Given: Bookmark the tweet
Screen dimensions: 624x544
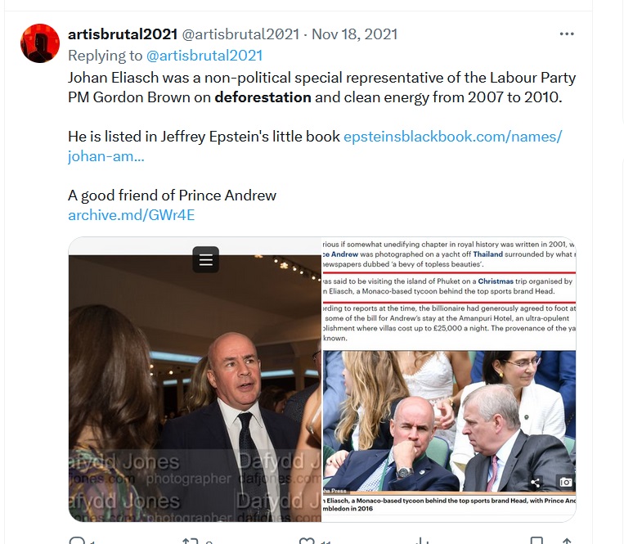Looking at the screenshot, I should 536,541.
